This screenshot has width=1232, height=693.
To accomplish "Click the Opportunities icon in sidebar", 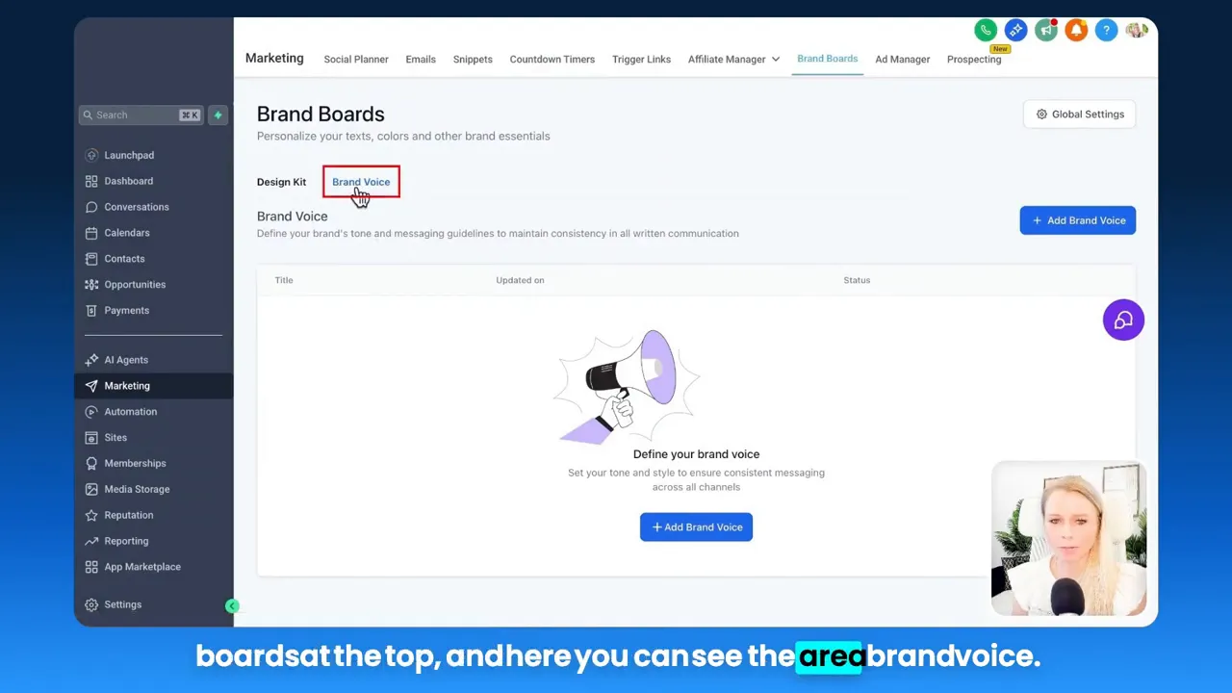I will click(x=91, y=285).
